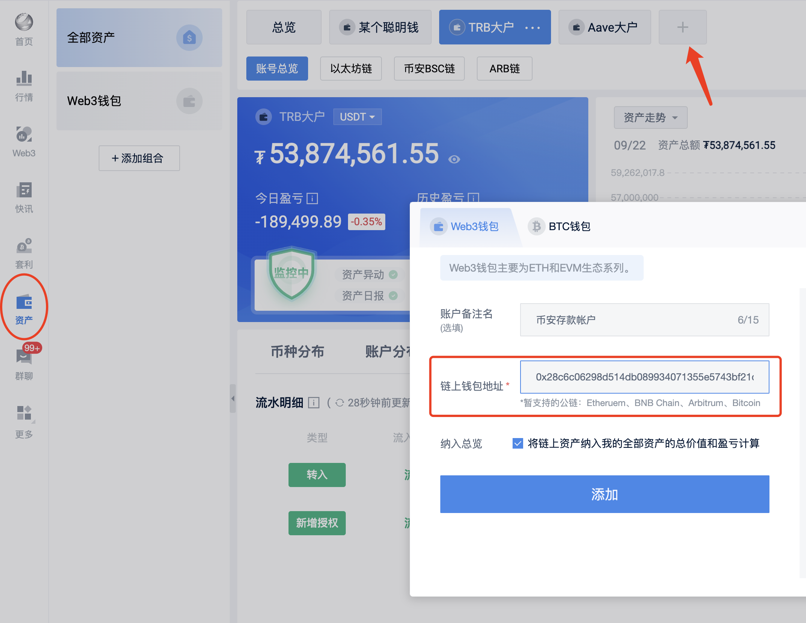This screenshot has width=806, height=623.
Task: Switch to BTC钱包 tab in dialog
Action: (560, 226)
